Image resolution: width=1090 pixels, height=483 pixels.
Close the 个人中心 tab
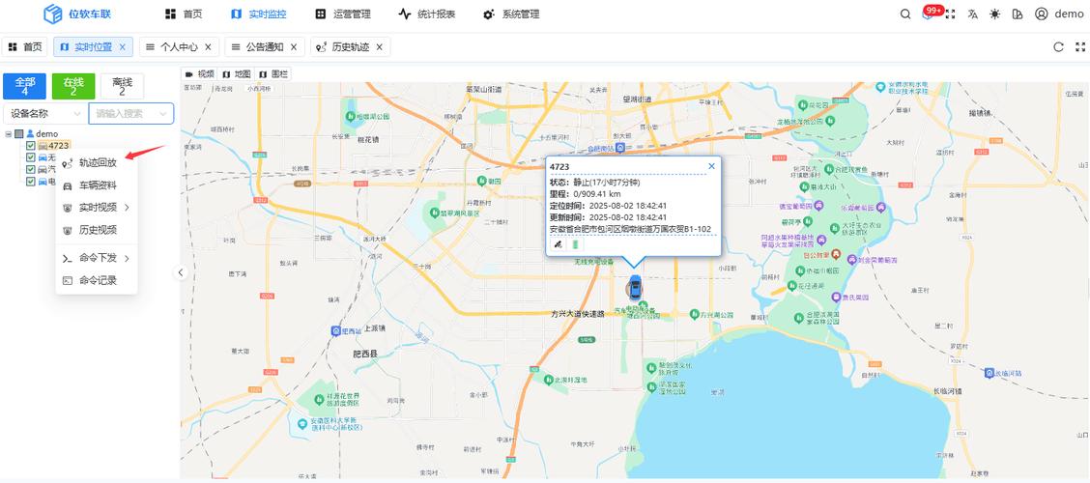pyautogui.click(x=208, y=47)
